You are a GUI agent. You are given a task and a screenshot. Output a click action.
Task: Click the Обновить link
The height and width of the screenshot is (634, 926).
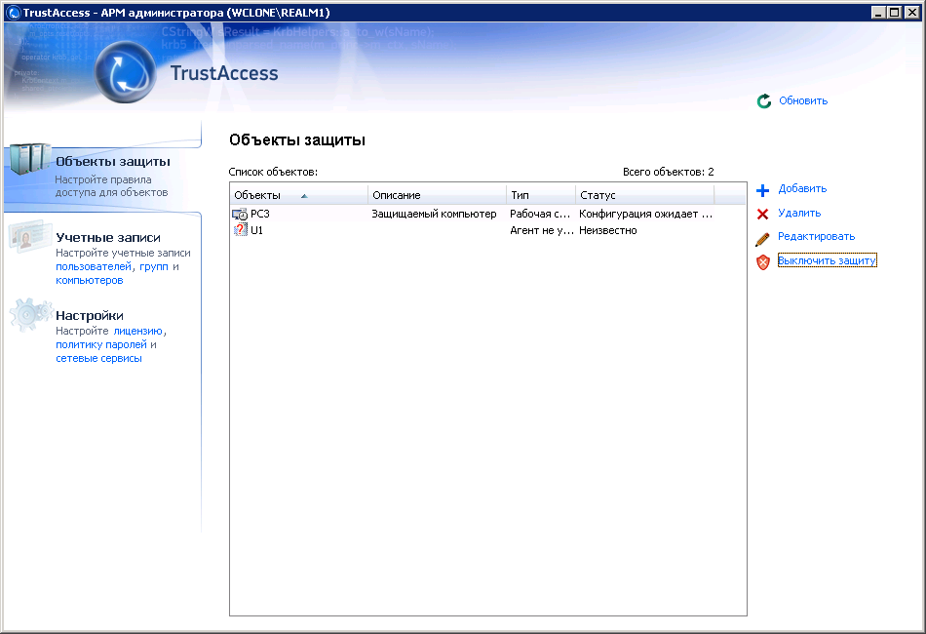[x=803, y=100]
